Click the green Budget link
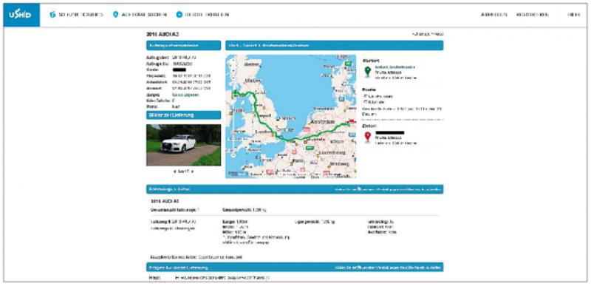Image resolution: width=591 pixels, height=286 pixels. (185, 95)
